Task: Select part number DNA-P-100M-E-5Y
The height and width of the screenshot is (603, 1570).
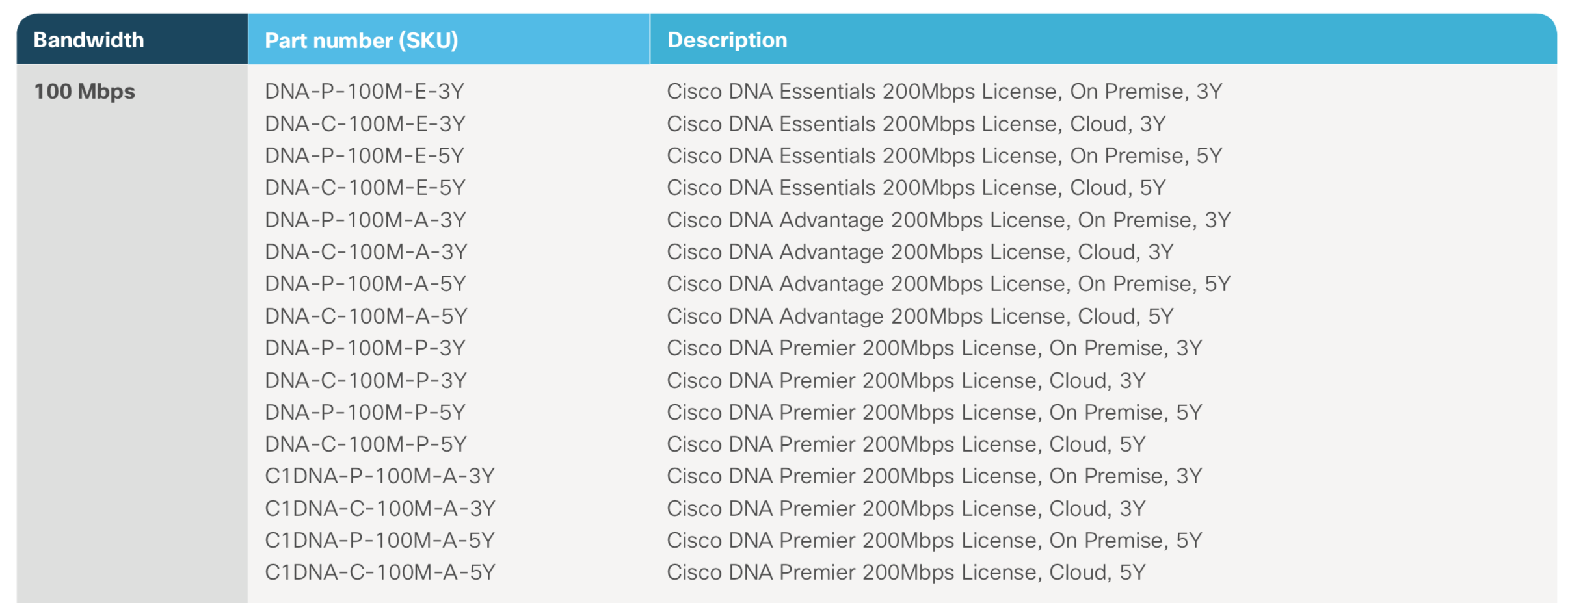Action: pos(364,156)
